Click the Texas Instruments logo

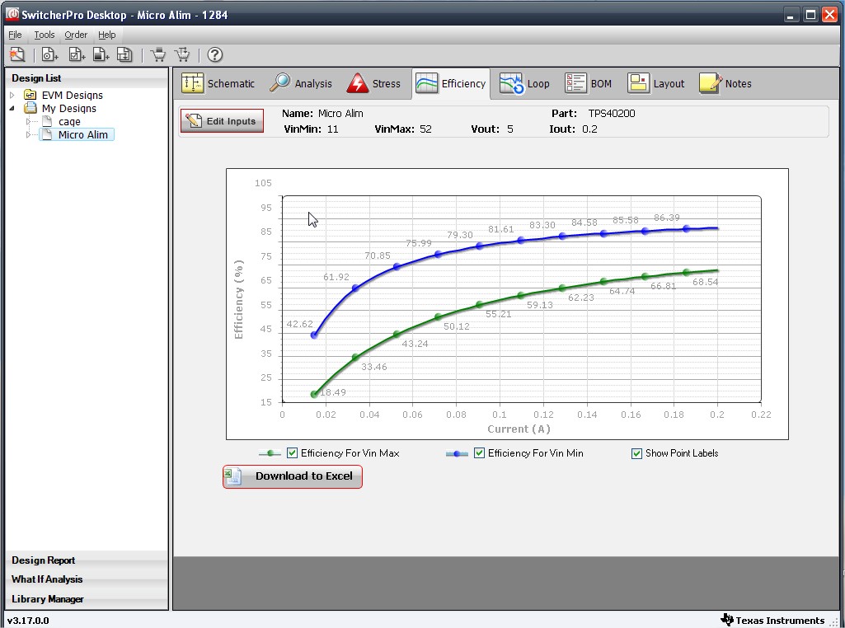coord(727,620)
